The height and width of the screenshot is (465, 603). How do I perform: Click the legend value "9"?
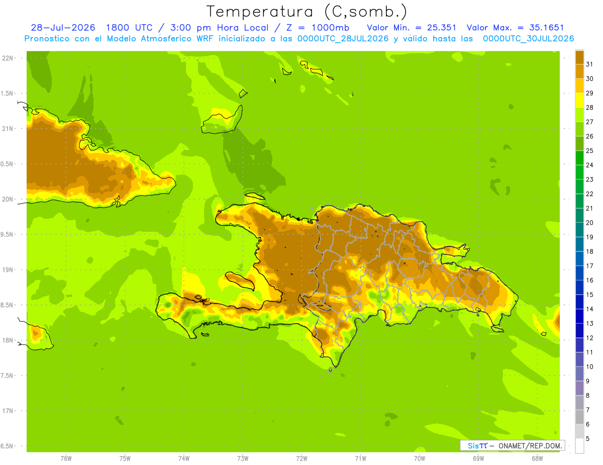pos(588,381)
